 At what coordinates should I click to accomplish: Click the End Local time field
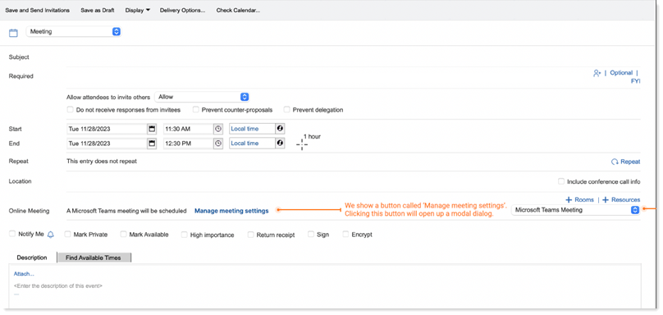[x=252, y=144]
